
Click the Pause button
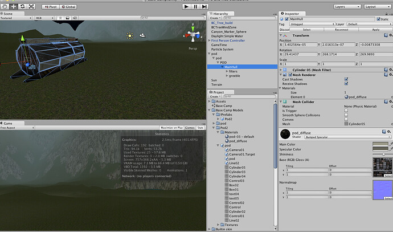[195, 6]
